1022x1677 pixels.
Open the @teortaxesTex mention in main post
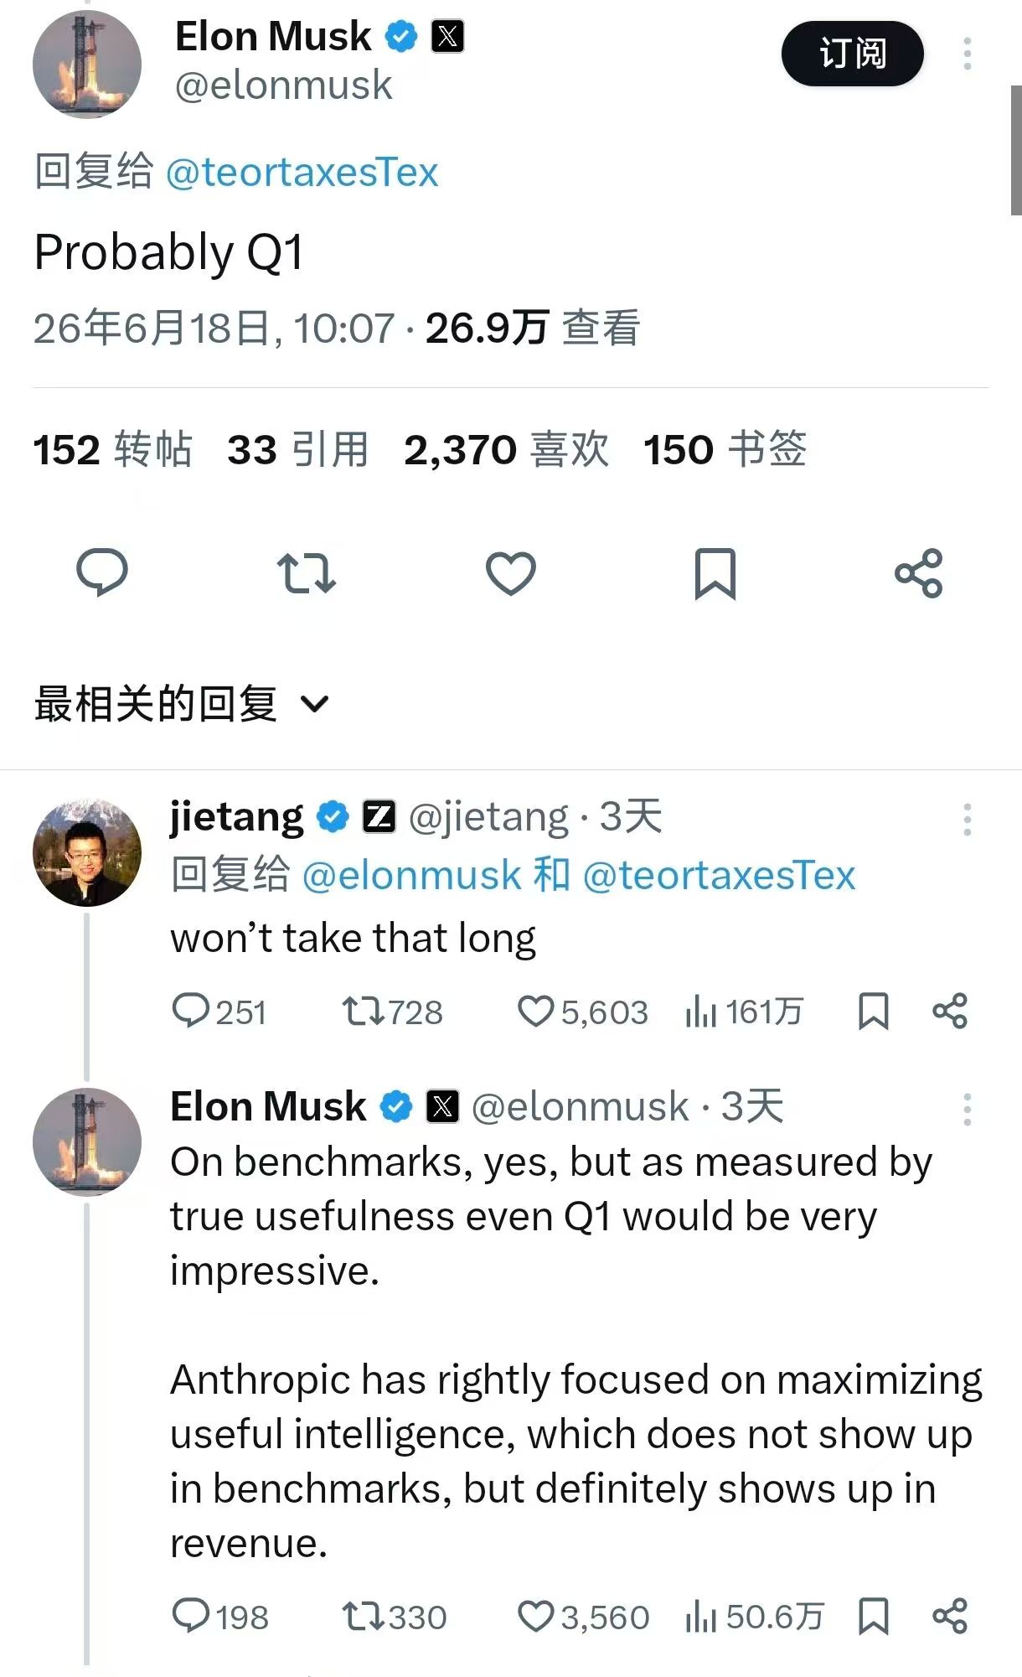(302, 172)
